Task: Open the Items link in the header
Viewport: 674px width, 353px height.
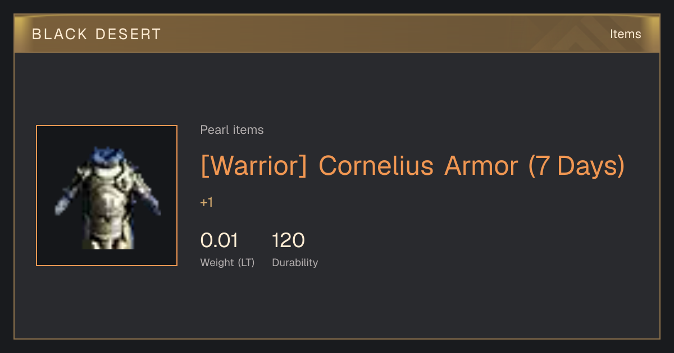Action: (625, 34)
